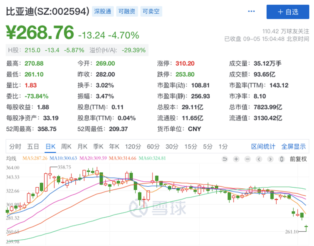Switch to the 15分 chart tab
This screenshot has width=314, height=246.
coord(190,146)
